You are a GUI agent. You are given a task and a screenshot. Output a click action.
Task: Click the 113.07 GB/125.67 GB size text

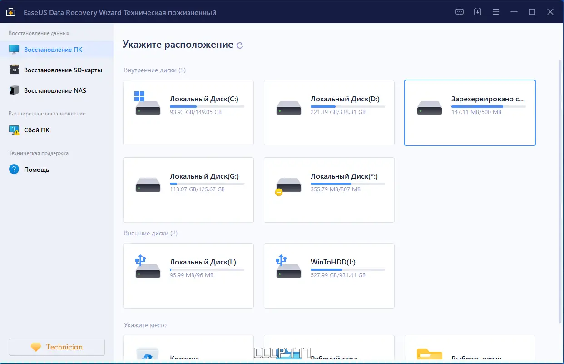197,189
